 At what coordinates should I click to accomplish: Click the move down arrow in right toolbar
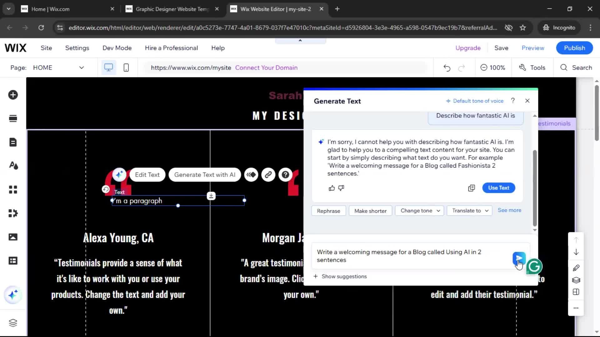click(x=576, y=252)
